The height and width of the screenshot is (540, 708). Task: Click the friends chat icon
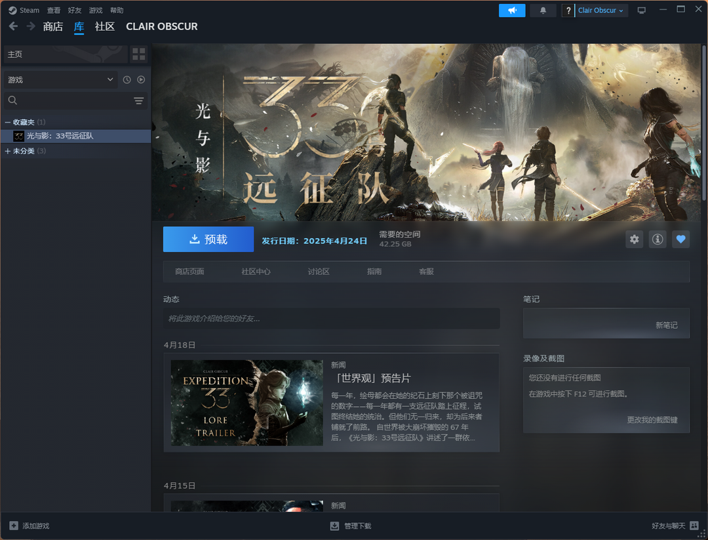tap(694, 526)
